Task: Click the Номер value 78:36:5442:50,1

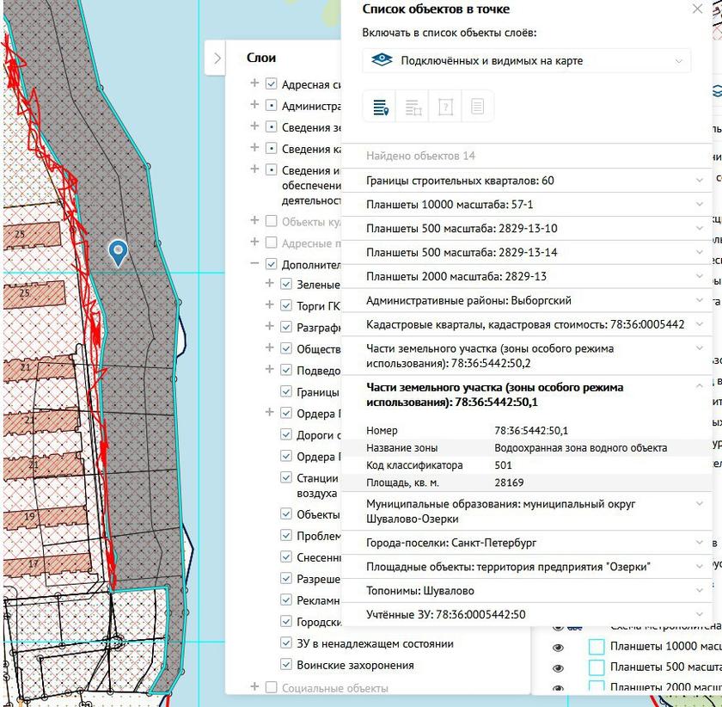Action: 531,430
